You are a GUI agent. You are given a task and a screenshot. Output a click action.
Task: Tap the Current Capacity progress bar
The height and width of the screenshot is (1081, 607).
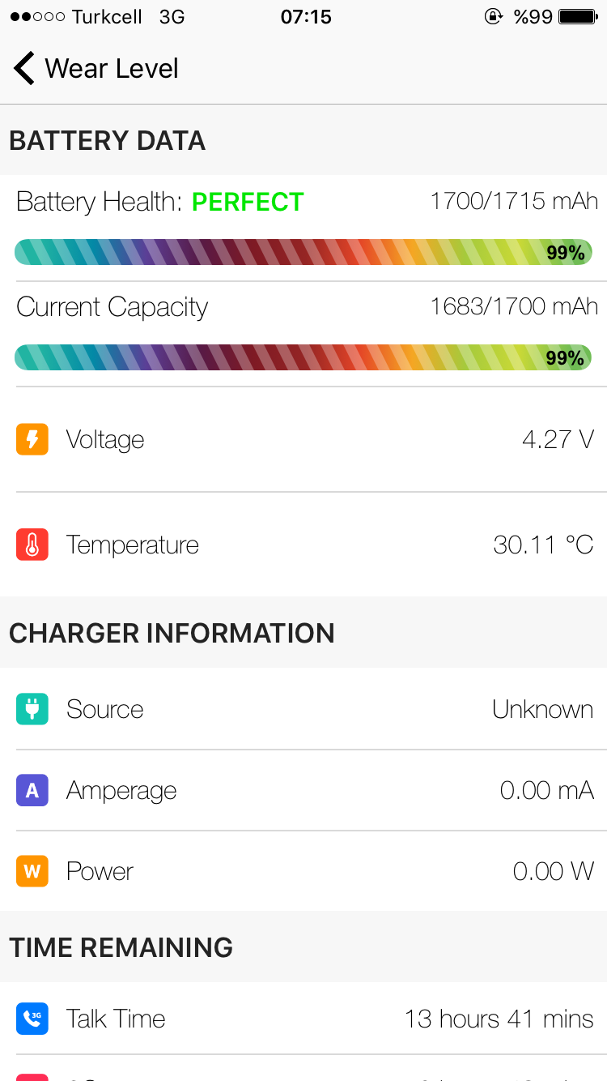[303, 357]
